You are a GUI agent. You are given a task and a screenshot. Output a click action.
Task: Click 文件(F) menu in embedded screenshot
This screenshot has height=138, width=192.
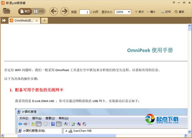pos(24,118)
